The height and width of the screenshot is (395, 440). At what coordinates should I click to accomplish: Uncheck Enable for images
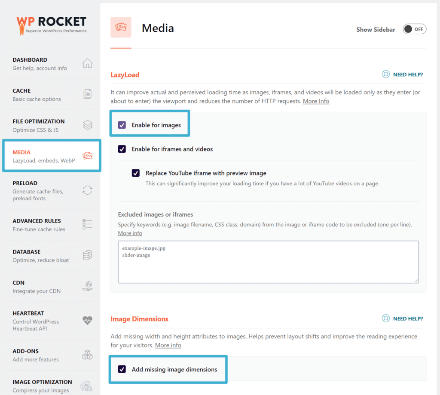click(x=122, y=125)
